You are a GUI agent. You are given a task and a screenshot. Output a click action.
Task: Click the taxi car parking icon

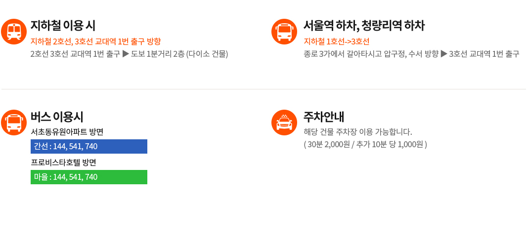[x=284, y=123]
